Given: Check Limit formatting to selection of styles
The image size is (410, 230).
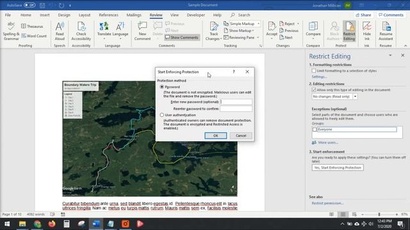Looking at the screenshot, I should [x=314, y=71].
